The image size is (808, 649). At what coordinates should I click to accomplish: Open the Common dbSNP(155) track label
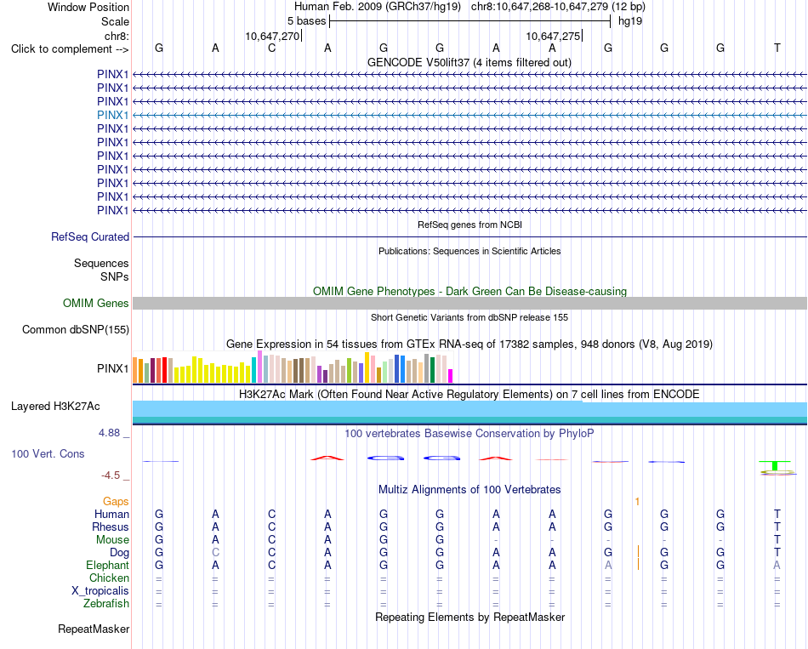[x=75, y=329]
